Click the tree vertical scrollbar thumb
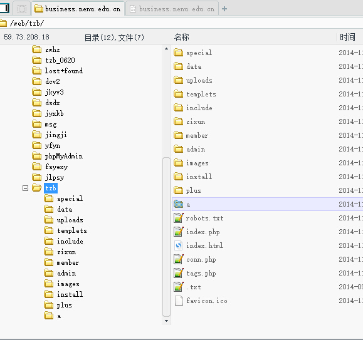Image resolution: width=363 pixels, height=340 pixels. click(166, 237)
